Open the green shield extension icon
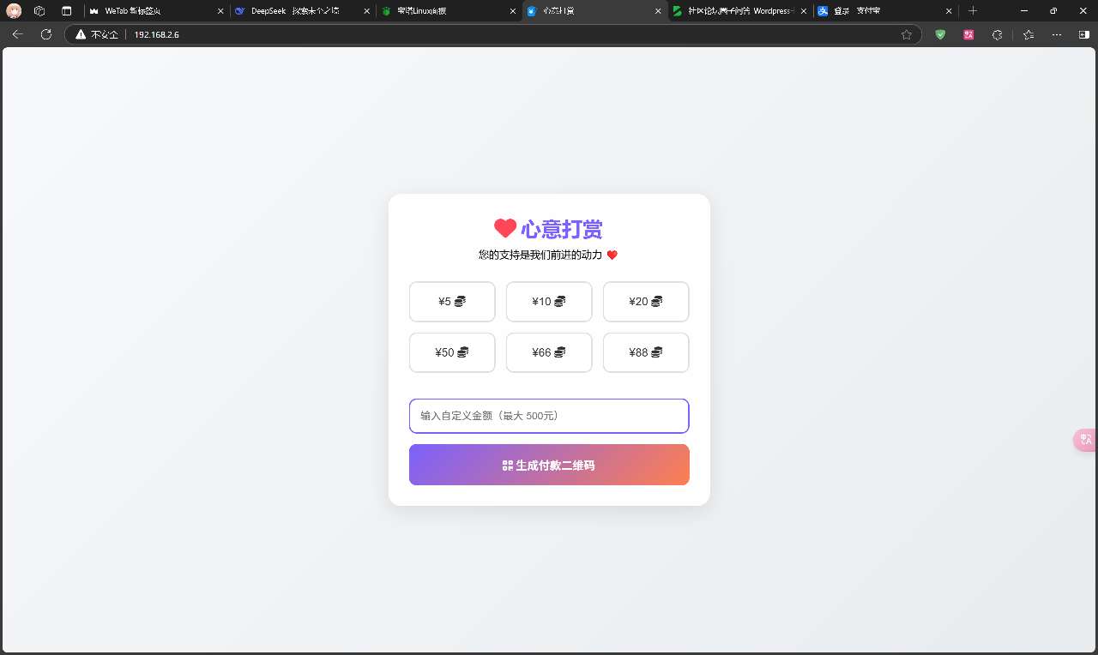Viewport: 1098px width, 655px height. (x=940, y=34)
